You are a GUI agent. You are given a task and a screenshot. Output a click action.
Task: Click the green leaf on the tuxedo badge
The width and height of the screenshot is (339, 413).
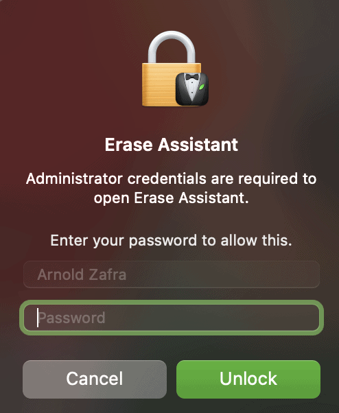202,86
